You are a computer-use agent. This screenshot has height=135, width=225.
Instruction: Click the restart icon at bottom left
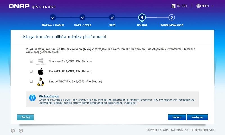(x=21, y=131)
